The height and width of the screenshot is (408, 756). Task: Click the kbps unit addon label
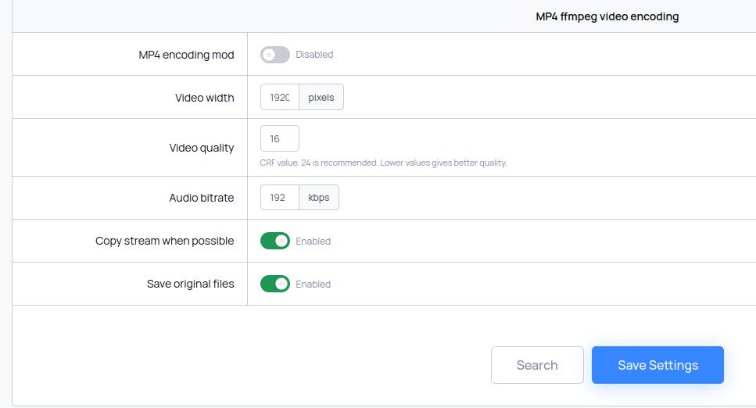click(x=319, y=197)
